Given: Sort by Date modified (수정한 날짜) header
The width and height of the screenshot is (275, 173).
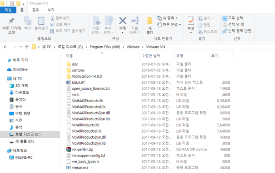Looking at the screenshot, I should (x=151, y=56).
